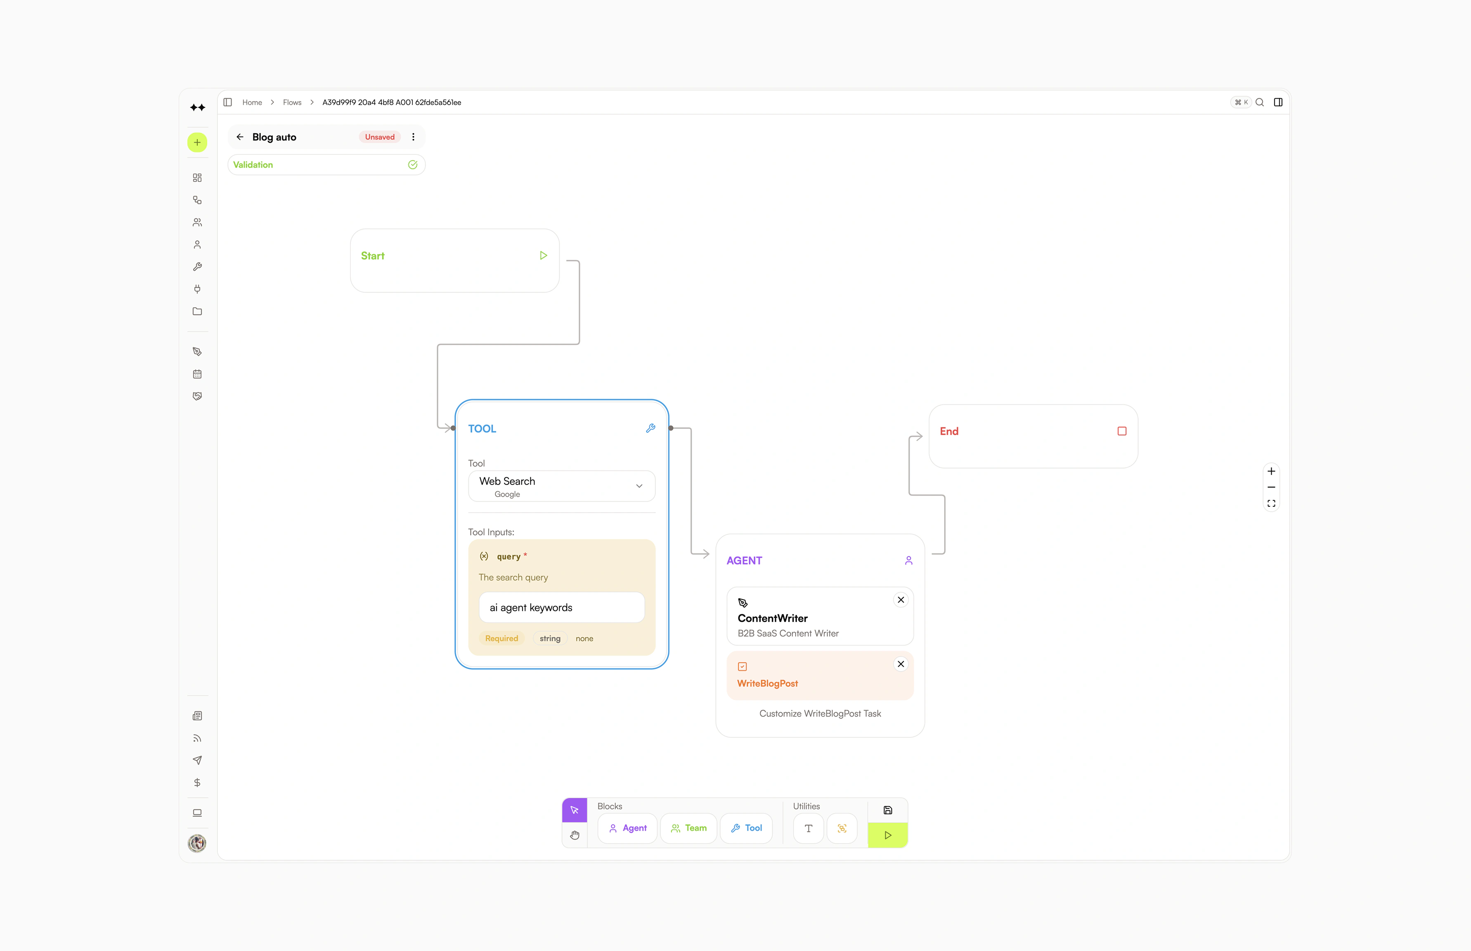Click the orange group utility icon
1471x951 pixels.
coord(842,828)
